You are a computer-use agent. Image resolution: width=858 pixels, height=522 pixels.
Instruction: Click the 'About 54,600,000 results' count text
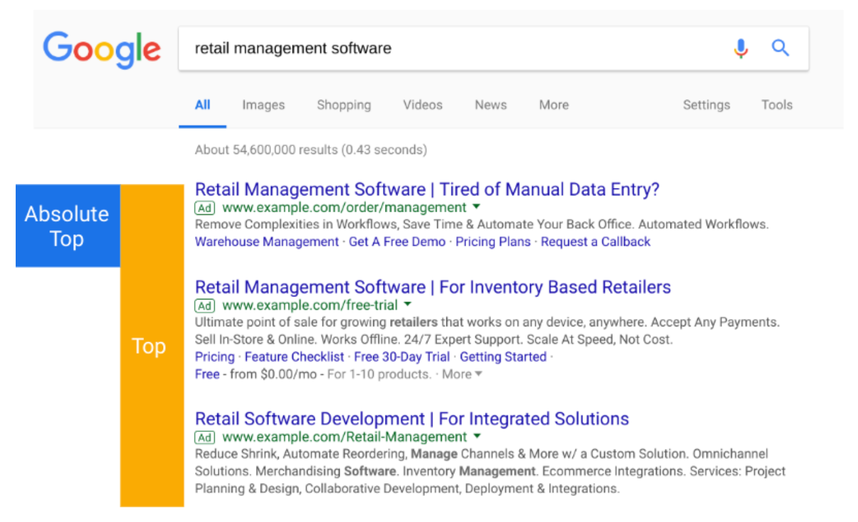tap(311, 150)
